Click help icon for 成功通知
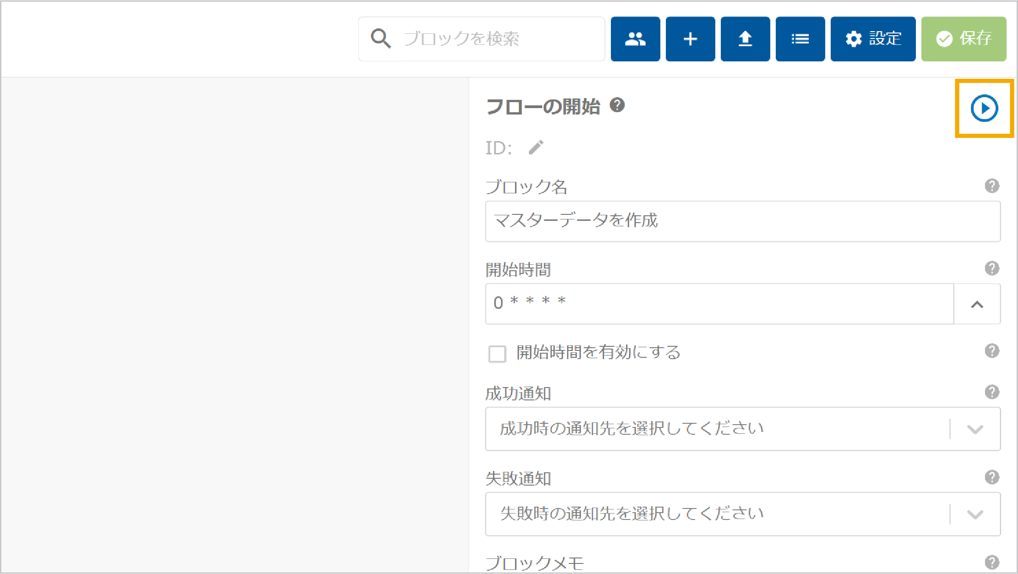Viewport: 1018px width, 574px height. (992, 392)
